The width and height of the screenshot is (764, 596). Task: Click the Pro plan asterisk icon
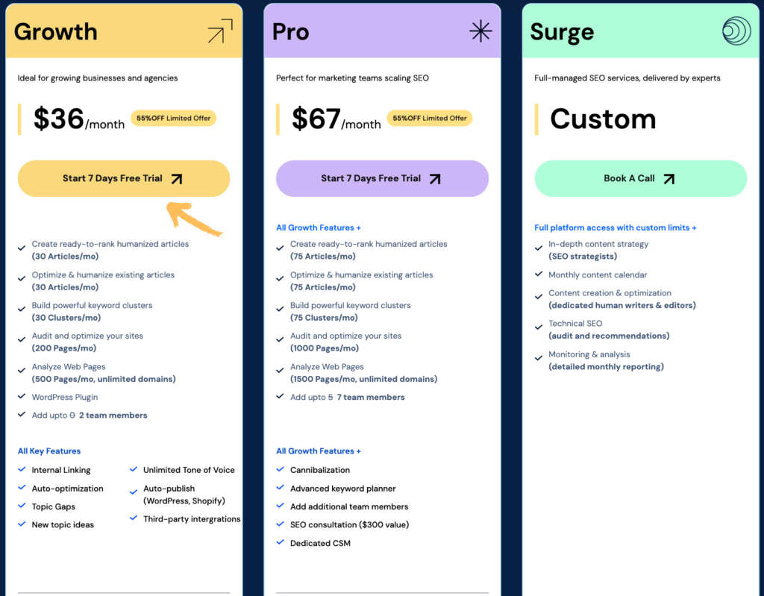tap(480, 31)
